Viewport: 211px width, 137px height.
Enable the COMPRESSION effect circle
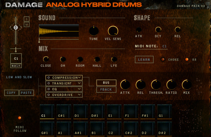[x=49, y=78]
